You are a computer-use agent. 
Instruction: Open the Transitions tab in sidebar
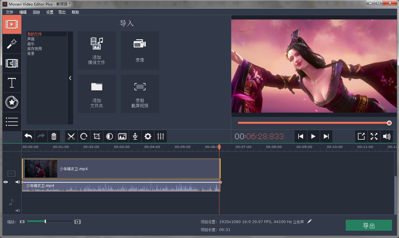tap(12, 63)
